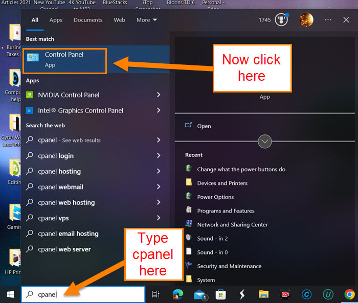Select the cpanel web server suggestion
Viewport: 358px width, 303px height.
tap(64, 249)
